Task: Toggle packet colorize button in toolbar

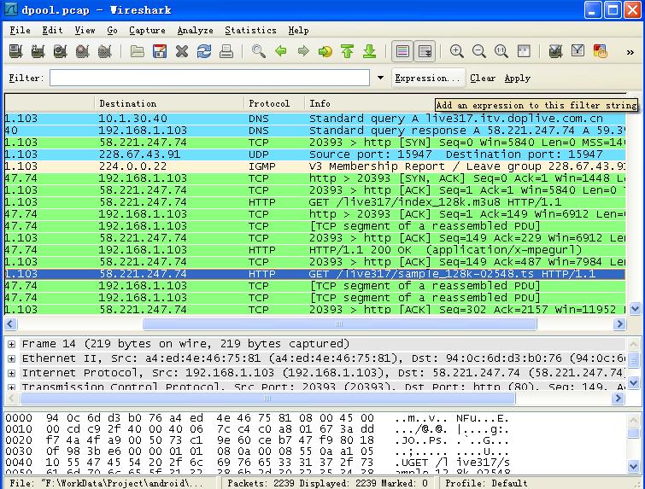Action: coord(403,52)
